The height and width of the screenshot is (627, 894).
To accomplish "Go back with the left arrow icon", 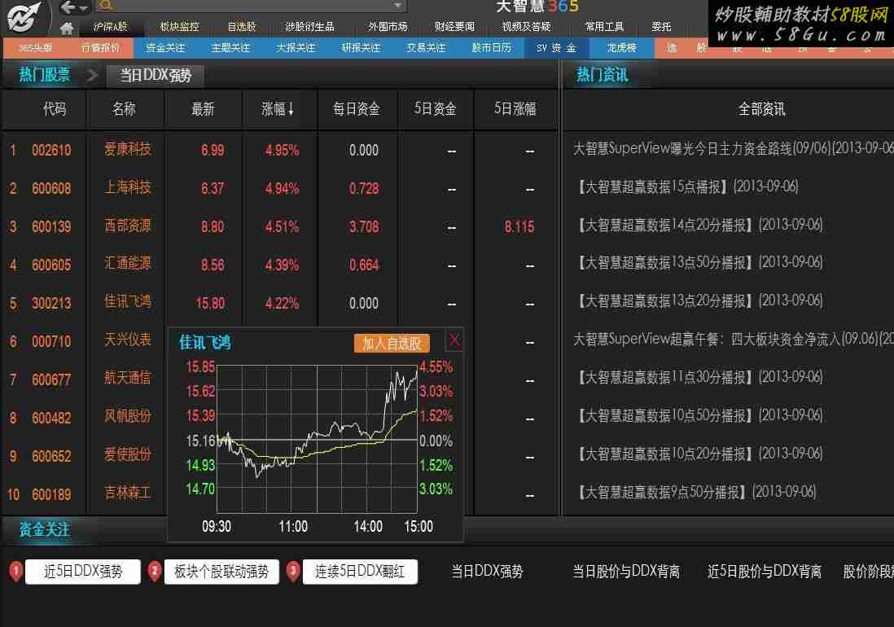I will [68, 7].
